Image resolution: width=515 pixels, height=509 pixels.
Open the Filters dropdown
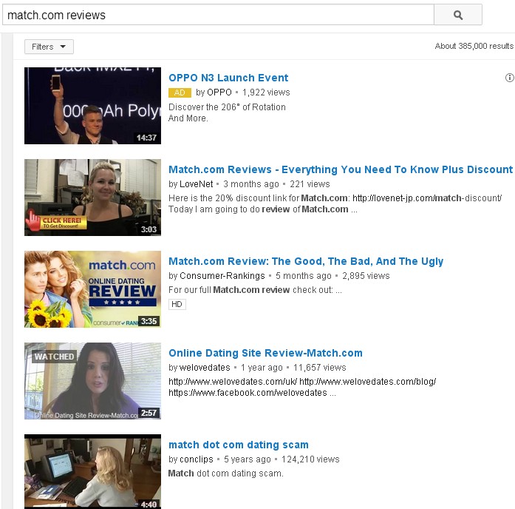coord(49,47)
